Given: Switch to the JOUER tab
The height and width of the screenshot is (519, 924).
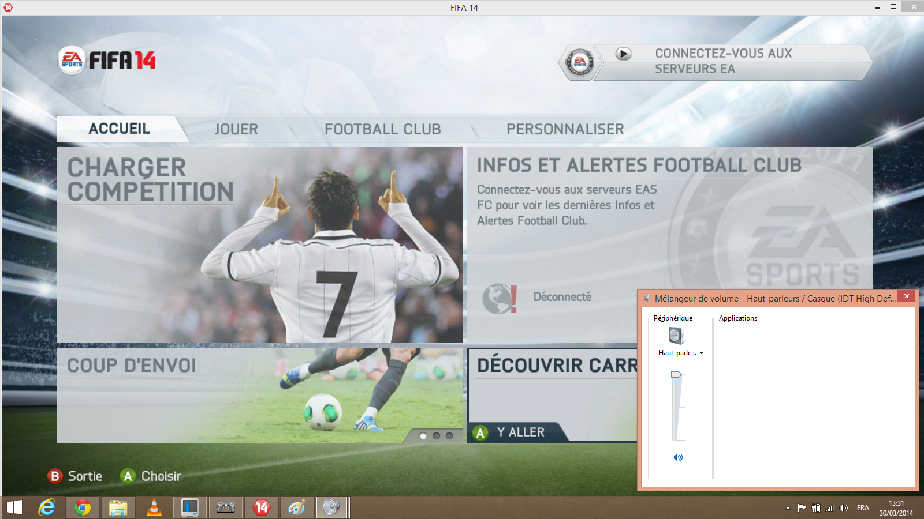Looking at the screenshot, I should pos(236,129).
